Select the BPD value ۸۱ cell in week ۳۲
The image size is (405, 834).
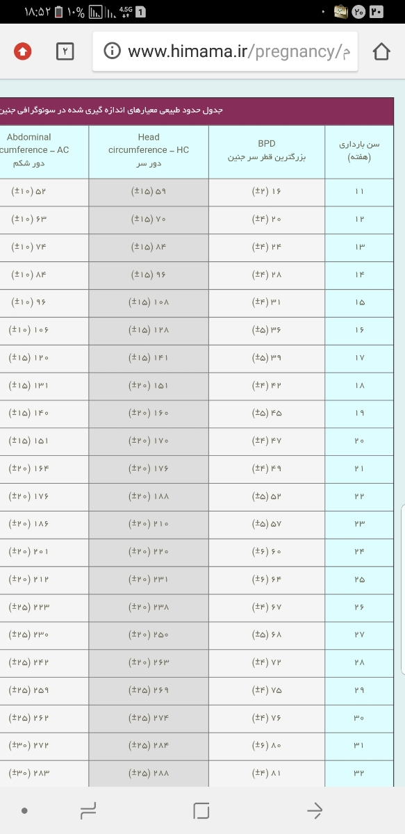tap(267, 774)
